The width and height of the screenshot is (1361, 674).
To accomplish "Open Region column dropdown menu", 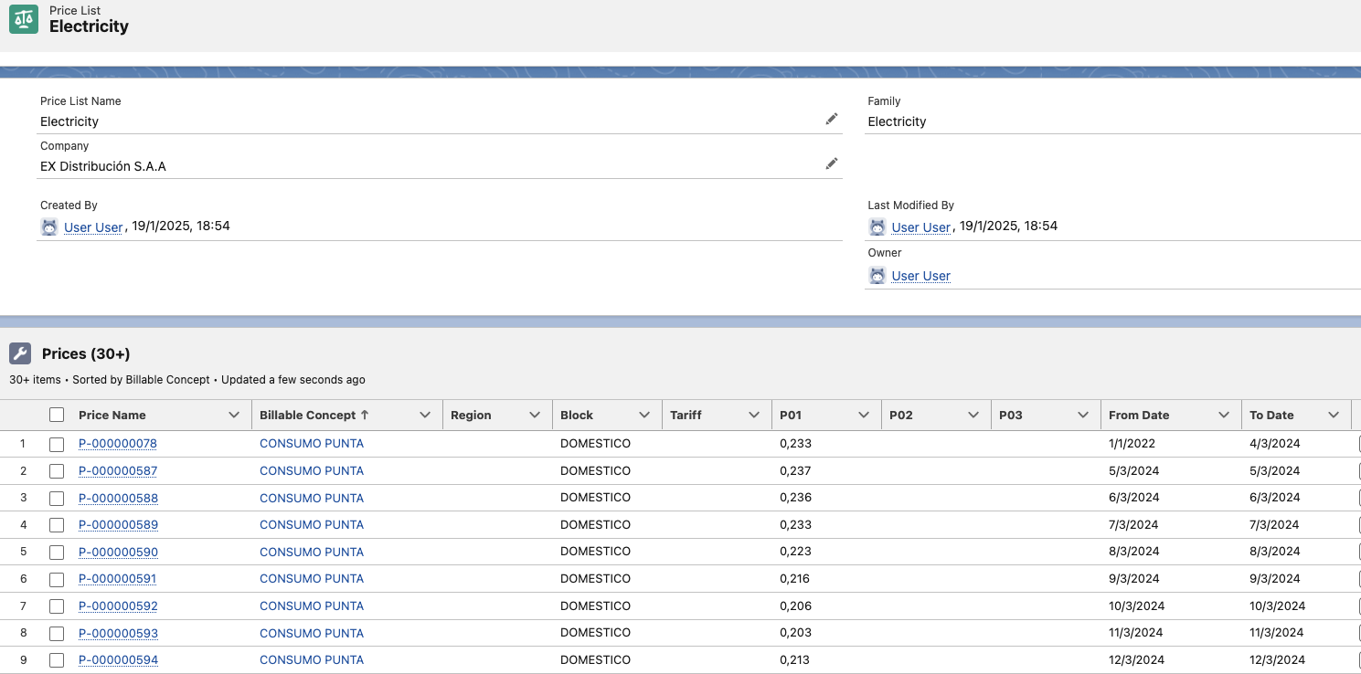I will coord(535,415).
